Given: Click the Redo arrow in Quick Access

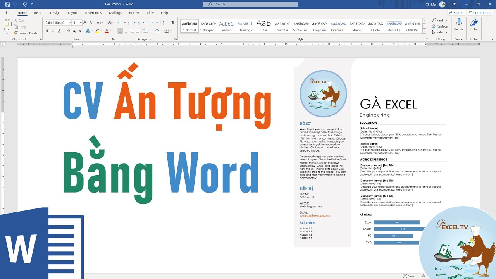Looking at the screenshot, I should pyautogui.click(x=25, y=4).
